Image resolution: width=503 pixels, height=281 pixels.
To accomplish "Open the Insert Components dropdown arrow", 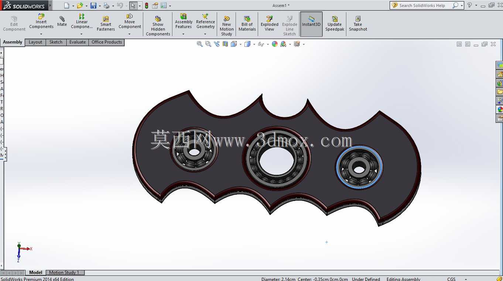I will pyautogui.click(x=41, y=34).
